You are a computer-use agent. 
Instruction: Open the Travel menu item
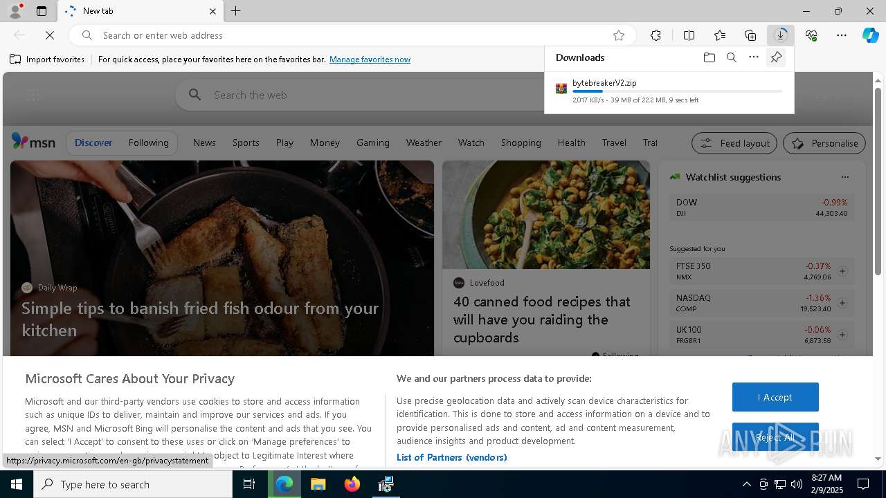point(614,142)
